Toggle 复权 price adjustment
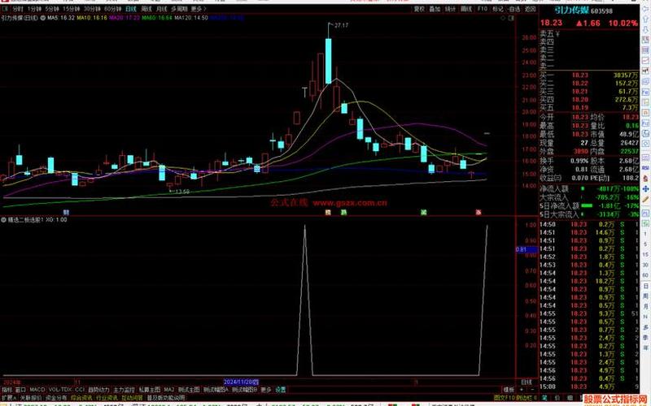The width and height of the screenshot is (651, 406). point(419,8)
